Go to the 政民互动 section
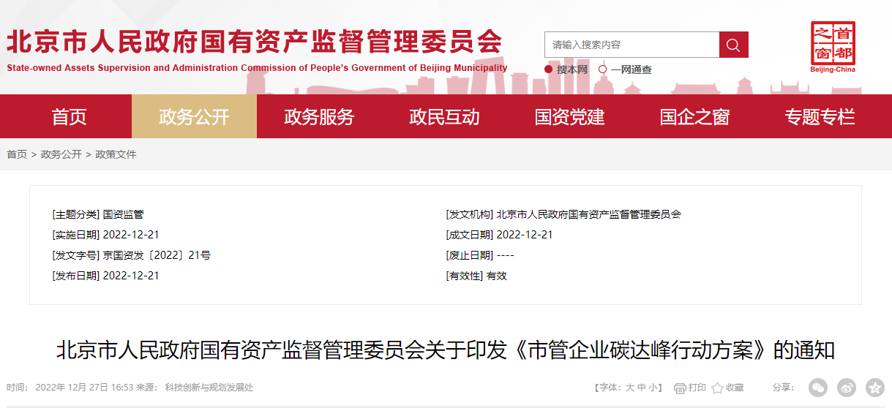Screen dimensions: 892x411 pos(444,116)
